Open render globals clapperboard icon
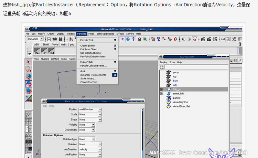The image size is (258, 158). (215, 39)
